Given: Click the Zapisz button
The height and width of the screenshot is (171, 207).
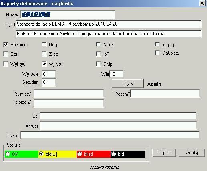Looking at the screenshot, I should [164, 153].
